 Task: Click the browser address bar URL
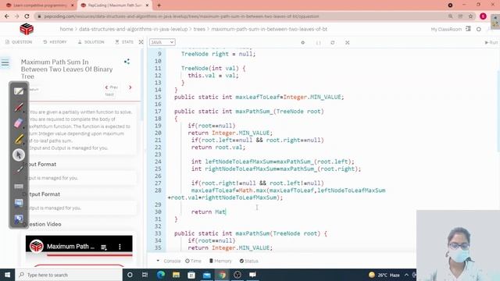(181, 16)
